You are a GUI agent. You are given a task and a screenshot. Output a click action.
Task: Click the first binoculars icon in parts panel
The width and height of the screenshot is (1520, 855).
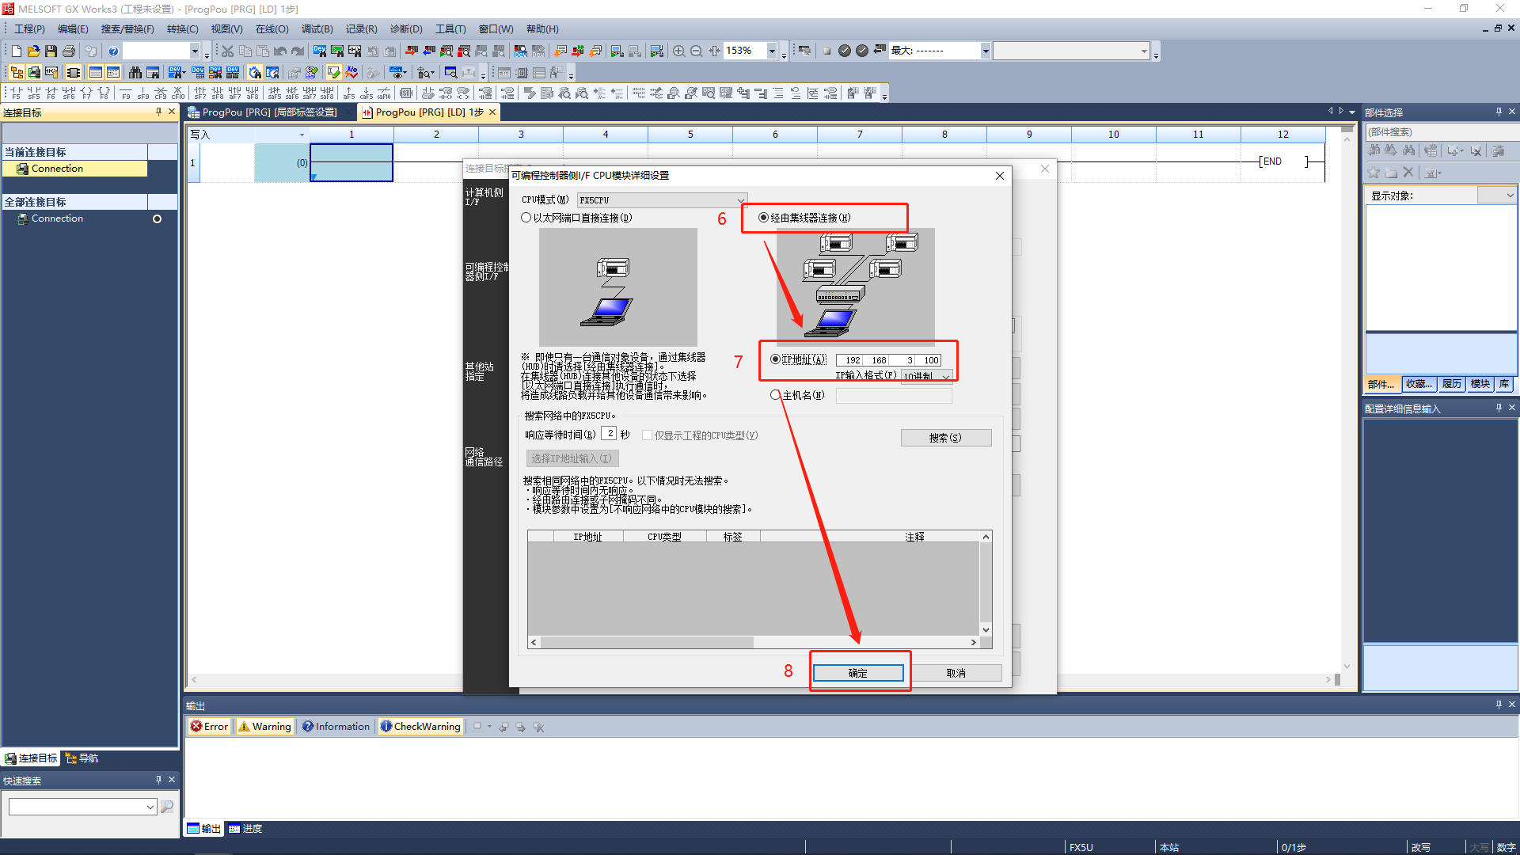pyautogui.click(x=1374, y=150)
